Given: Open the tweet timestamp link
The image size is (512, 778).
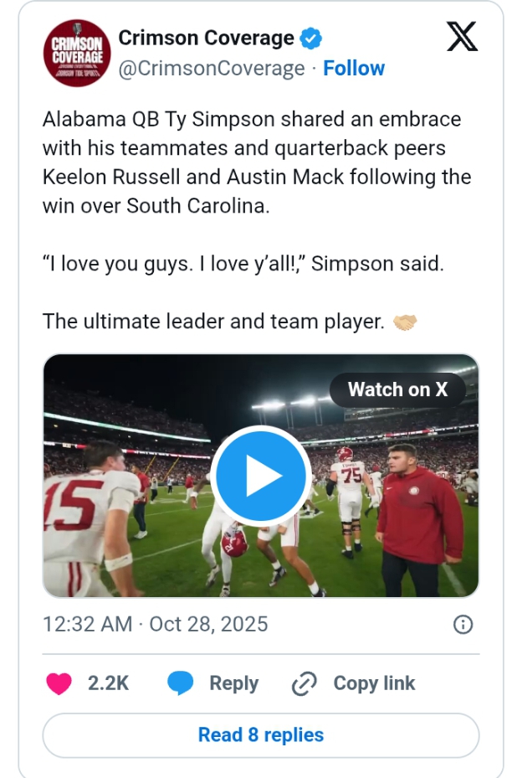Looking at the screenshot, I should tap(155, 624).
